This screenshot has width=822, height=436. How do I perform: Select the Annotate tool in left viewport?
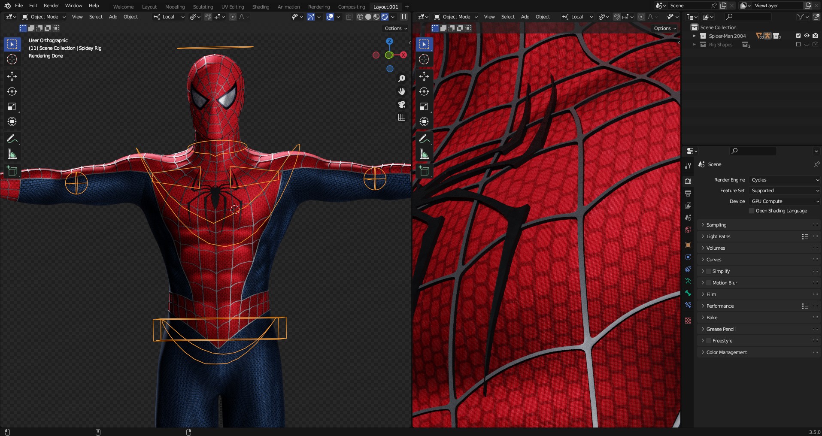[x=12, y=139]
